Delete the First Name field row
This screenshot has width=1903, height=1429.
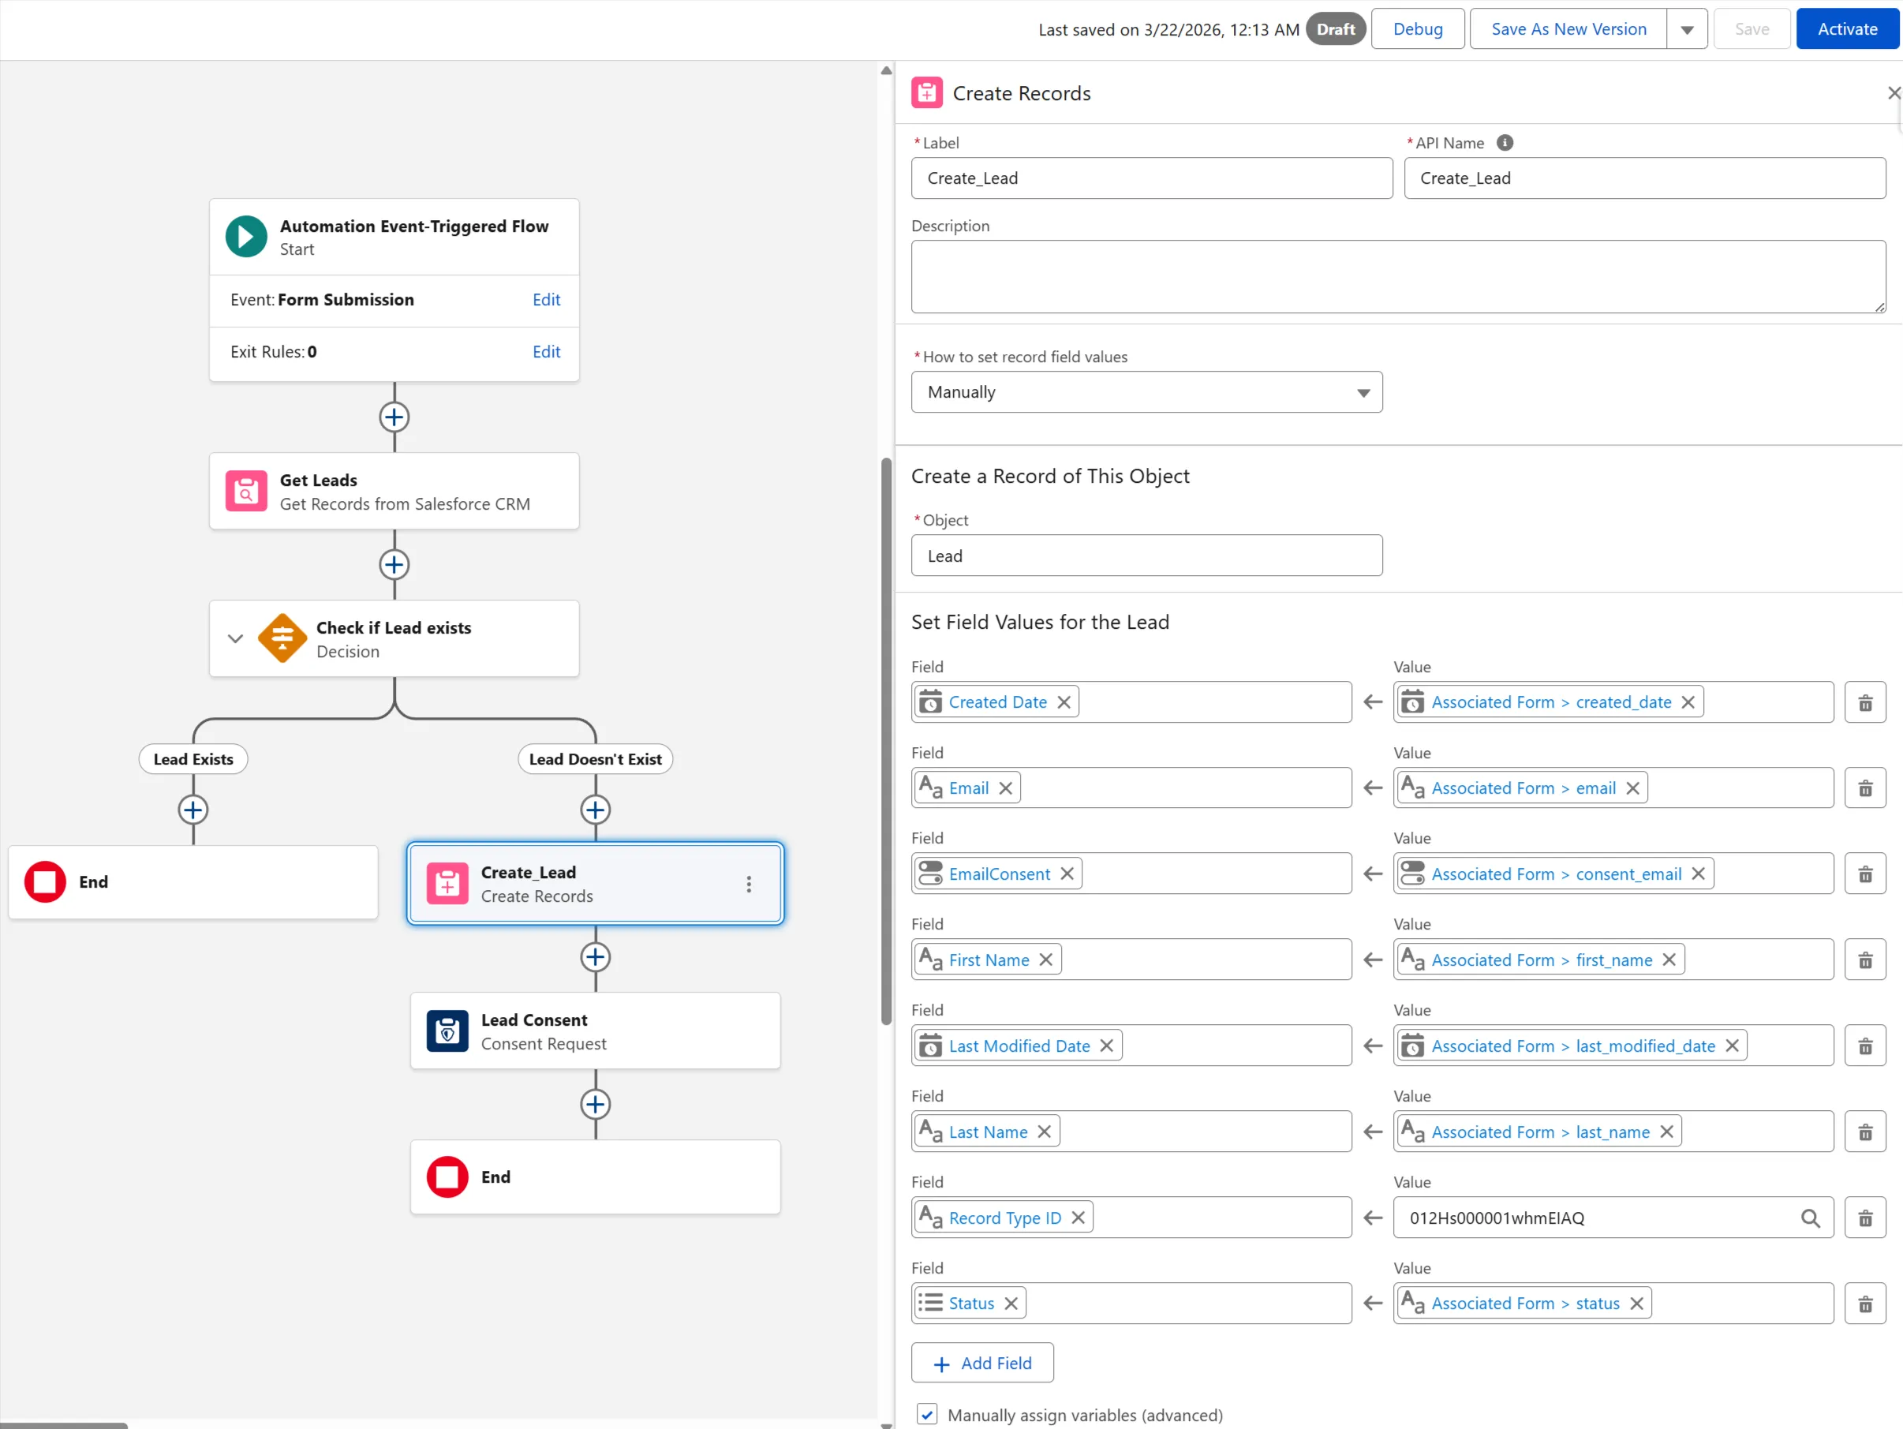point(1865,960)
